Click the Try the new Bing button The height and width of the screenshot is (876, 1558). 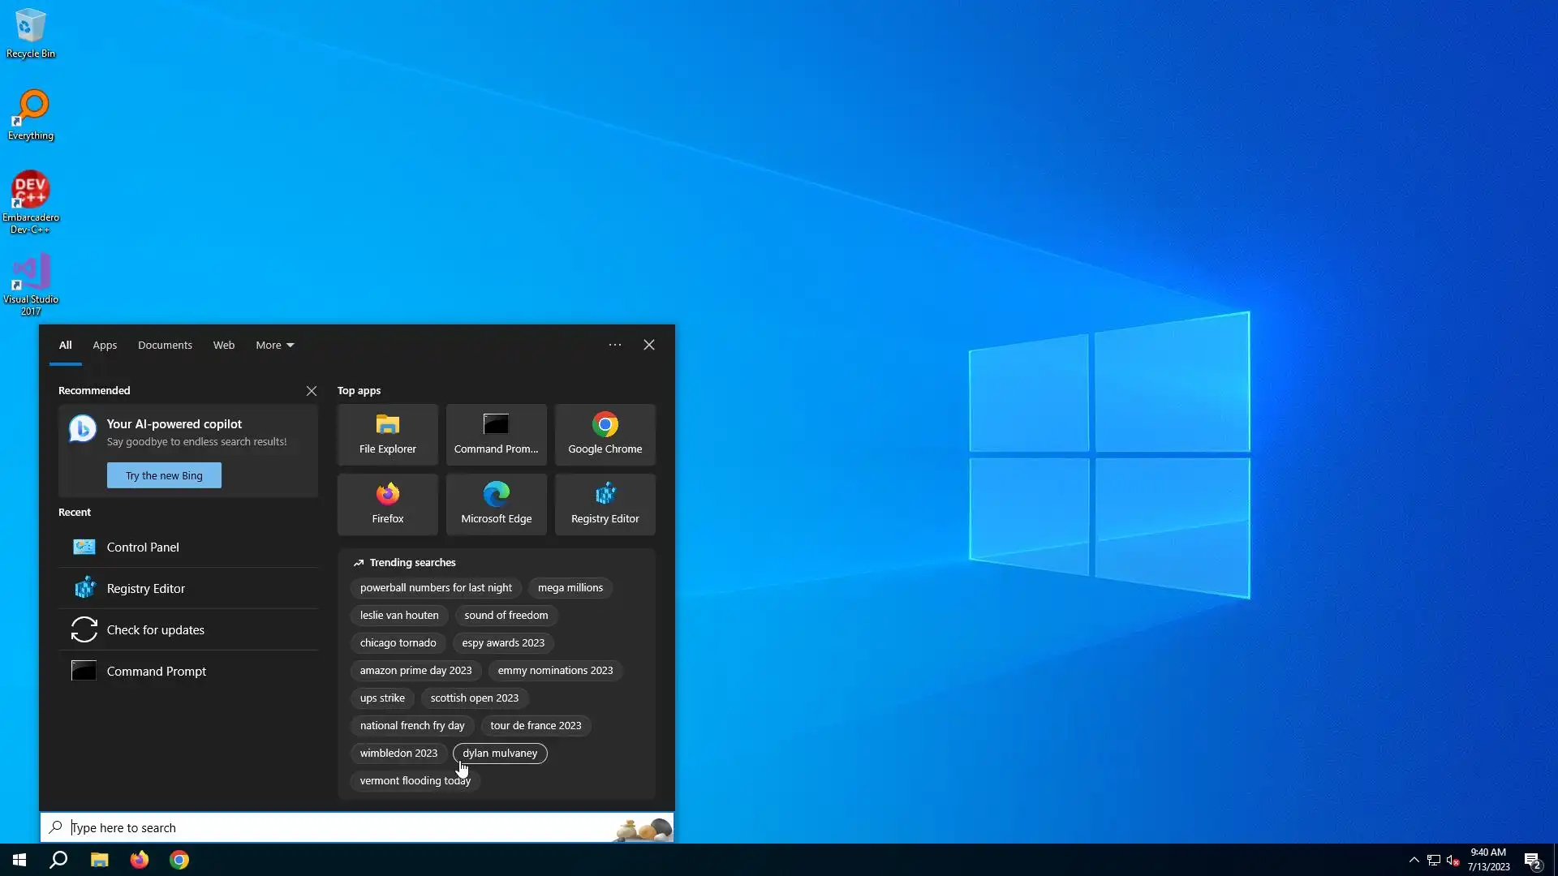pos(164,475)
